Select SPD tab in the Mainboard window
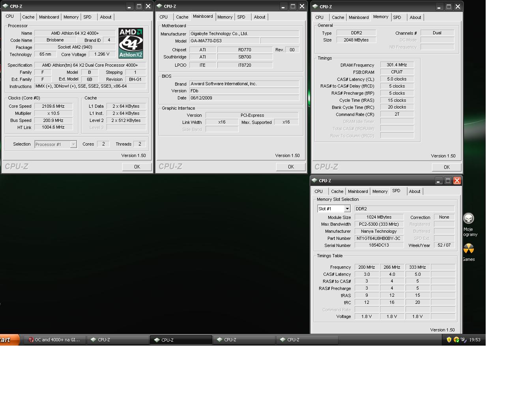Screen dimensions: 505x404 pos(241,17)
